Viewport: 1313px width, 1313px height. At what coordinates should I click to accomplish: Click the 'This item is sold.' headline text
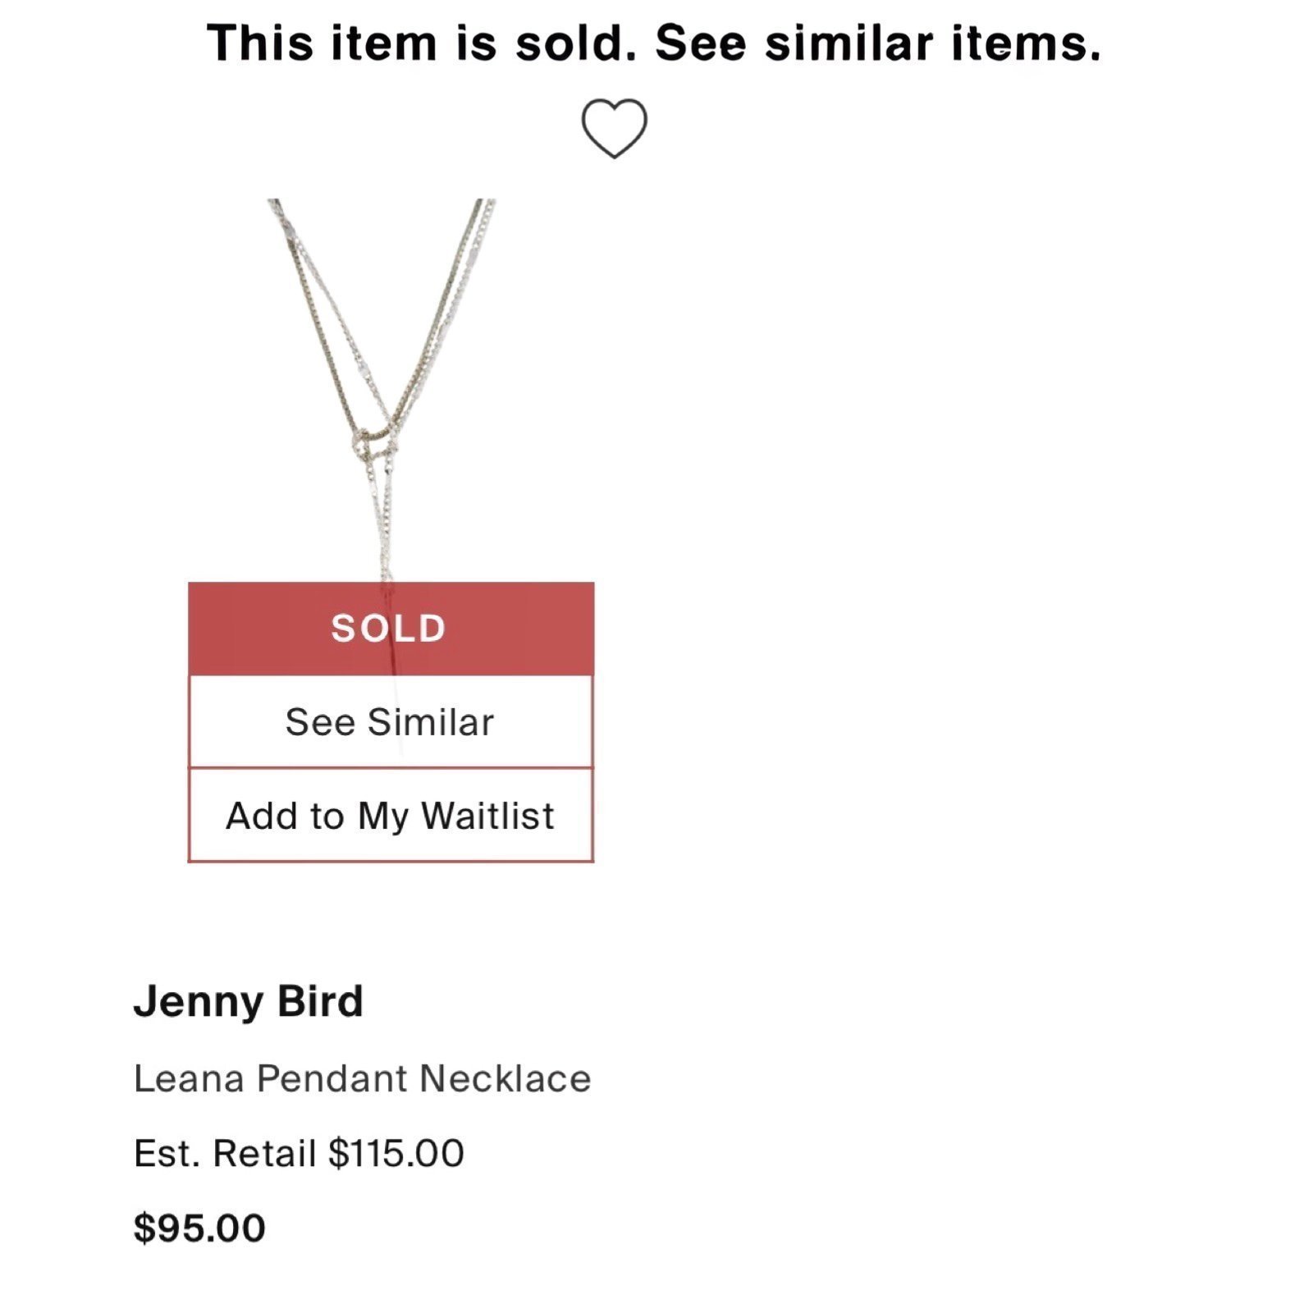click(x=422, y=43)
